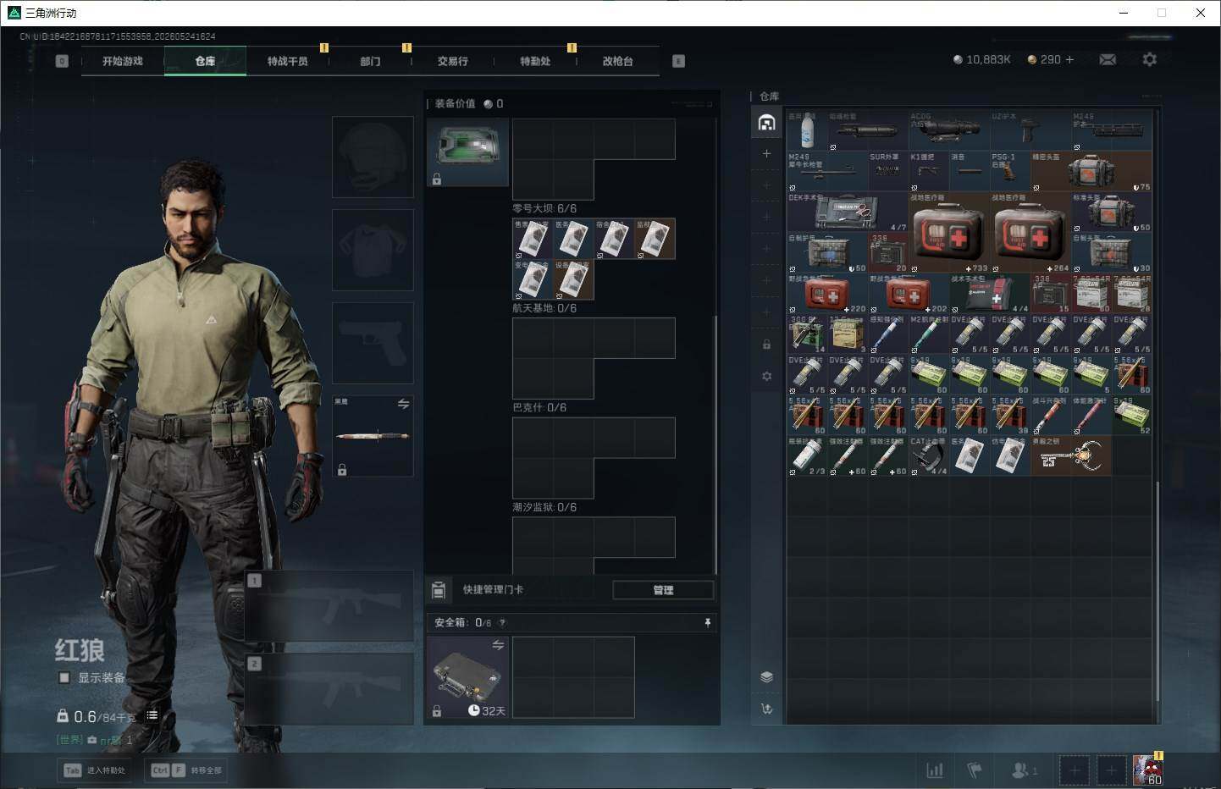The image size is (1221, 789).
Task: Click primary weapon slot 1
Action: (329, 606)
